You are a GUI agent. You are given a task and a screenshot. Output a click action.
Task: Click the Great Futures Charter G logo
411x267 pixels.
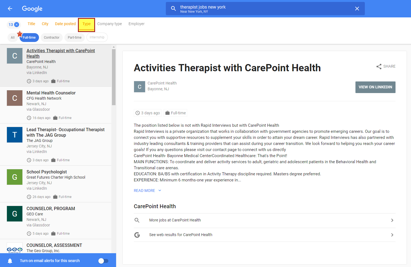(x=15, y=177)
